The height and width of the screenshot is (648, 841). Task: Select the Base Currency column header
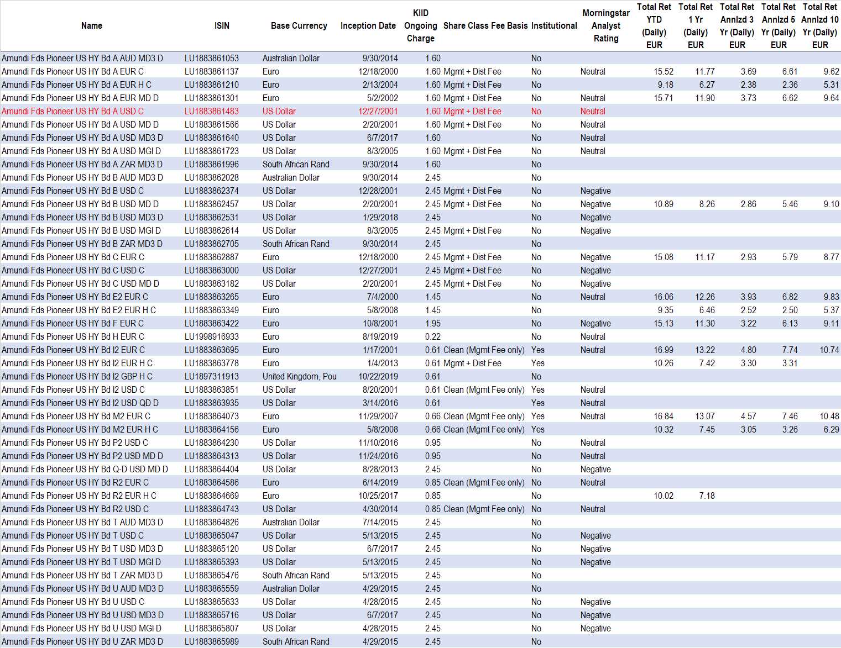(299, 25)
